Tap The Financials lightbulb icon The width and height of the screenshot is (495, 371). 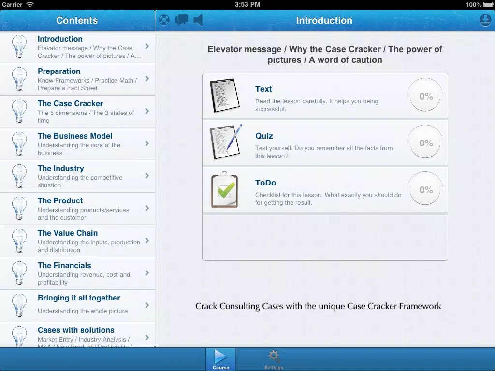(19, 273)
